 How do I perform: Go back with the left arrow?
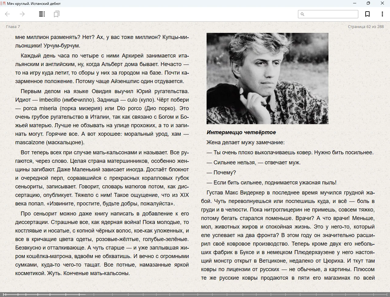coord(8,14)
